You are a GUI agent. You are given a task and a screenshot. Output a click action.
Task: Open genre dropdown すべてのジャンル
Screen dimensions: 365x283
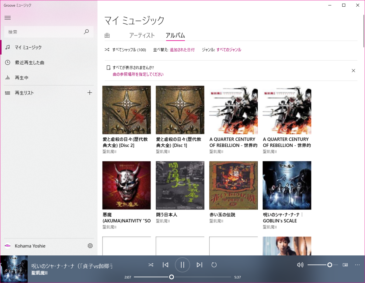(x=229, y=50)
